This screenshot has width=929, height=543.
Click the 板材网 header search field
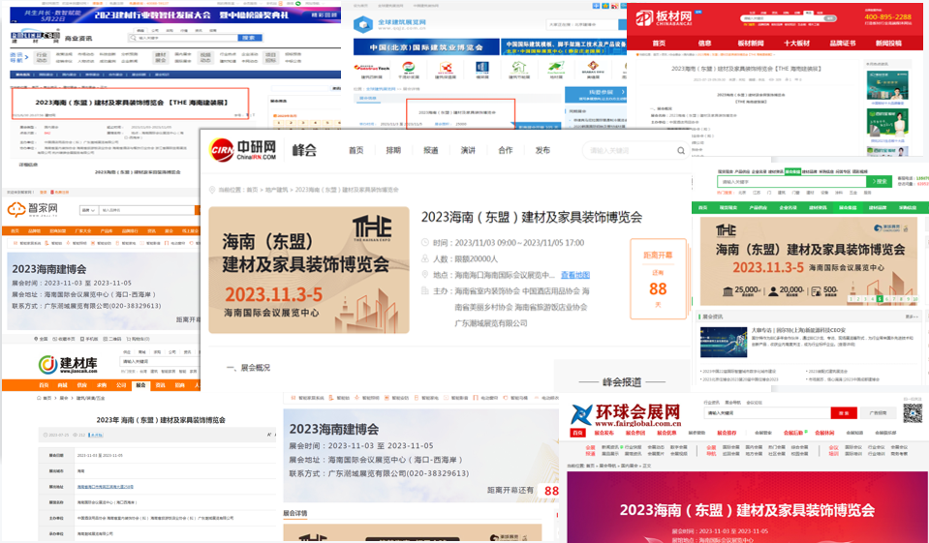coord(781,18)
